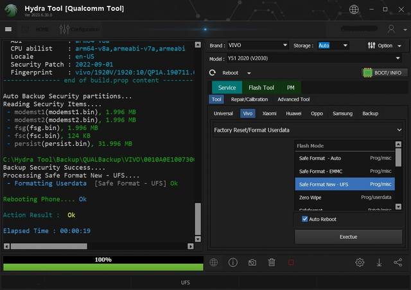Image resolution: width=411 pixels, height=290 pixels.
Task: Switch to the PM tab
Action: [x=290, y=88]
